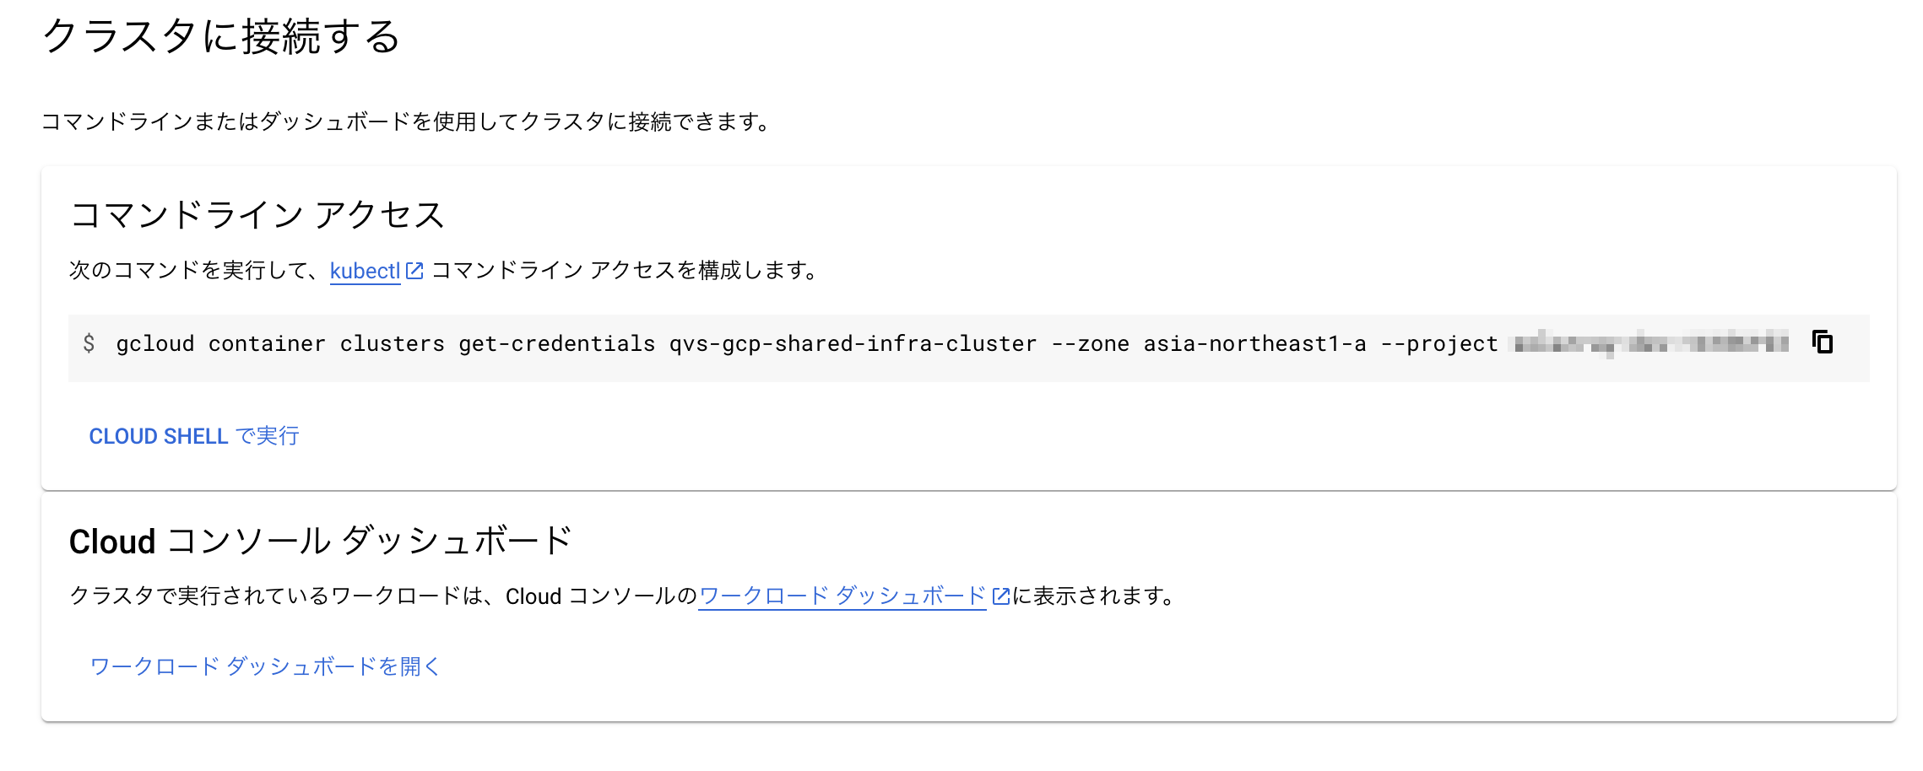Open the kubectl documentation link
Image resolution: width=1923 pixels, height=771 pixels.
pyautogui.click(x=365, y=271)
